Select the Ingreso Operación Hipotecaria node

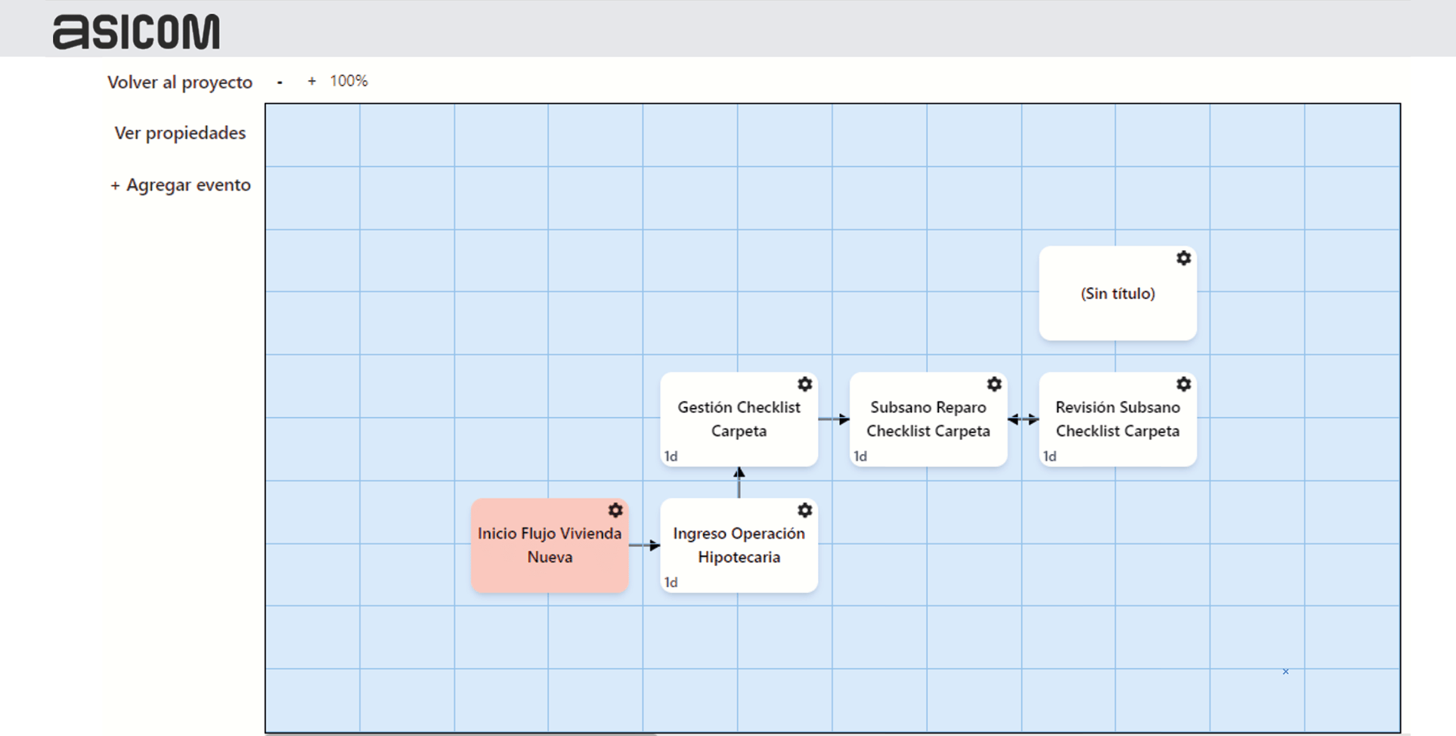click(739, 546)
